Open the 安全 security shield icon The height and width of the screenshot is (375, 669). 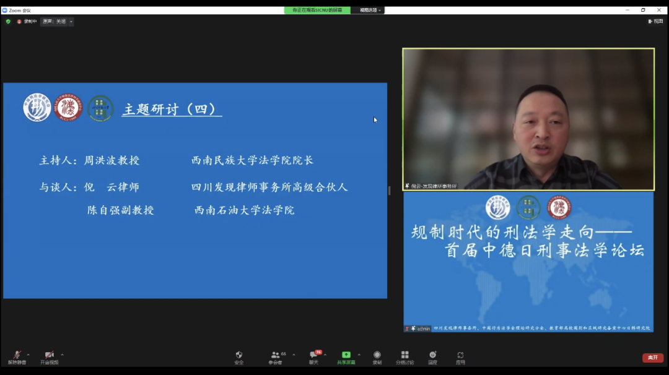tap(239, 356)
